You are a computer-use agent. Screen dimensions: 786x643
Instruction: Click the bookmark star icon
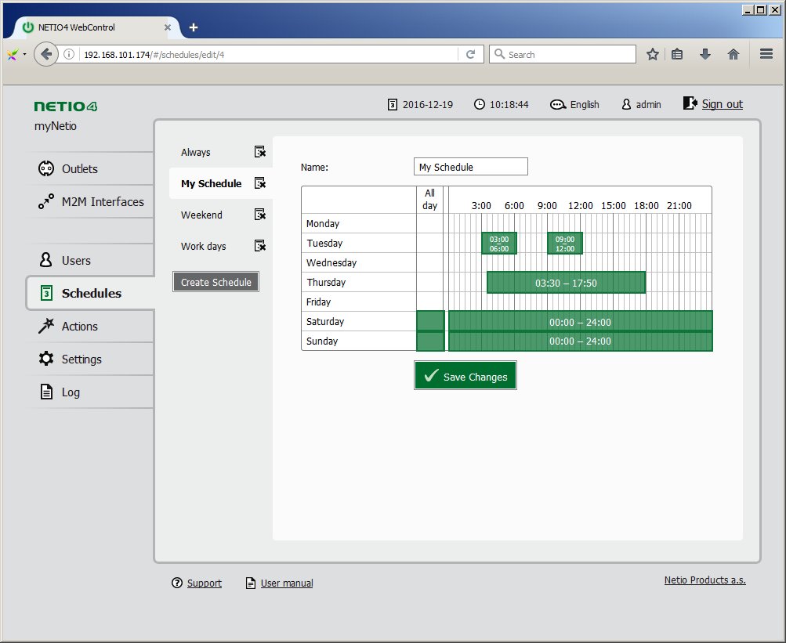point(652,54)
